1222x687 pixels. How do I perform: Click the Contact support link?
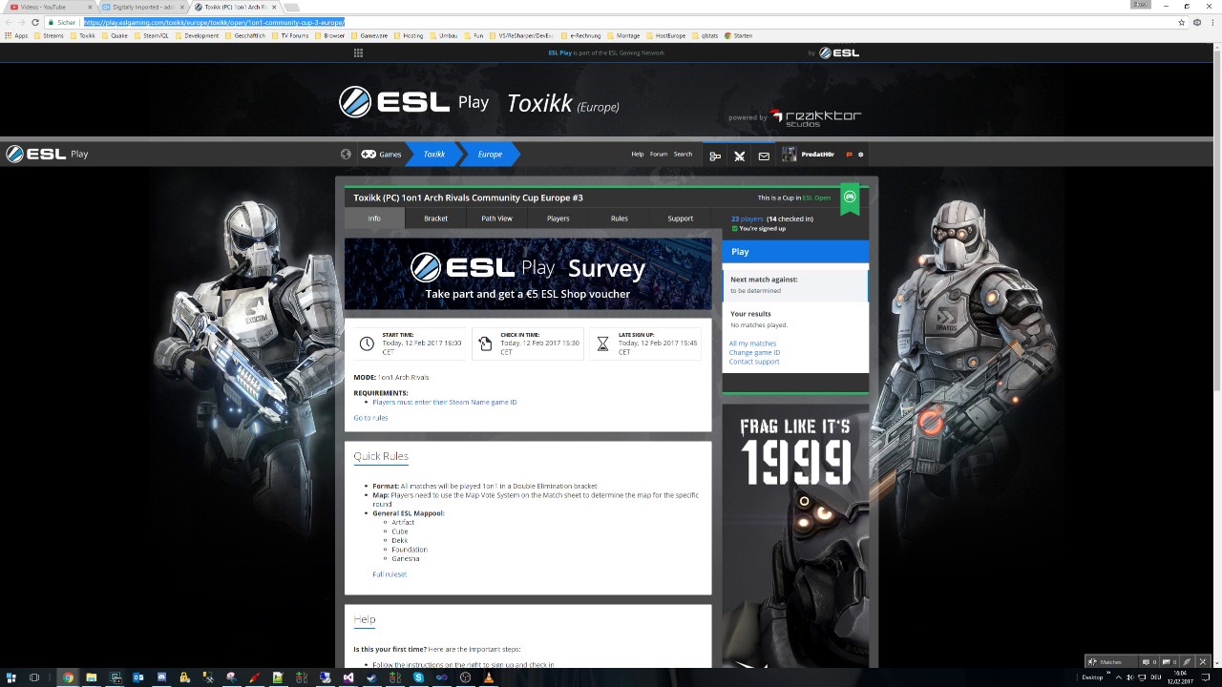[754, 362]
